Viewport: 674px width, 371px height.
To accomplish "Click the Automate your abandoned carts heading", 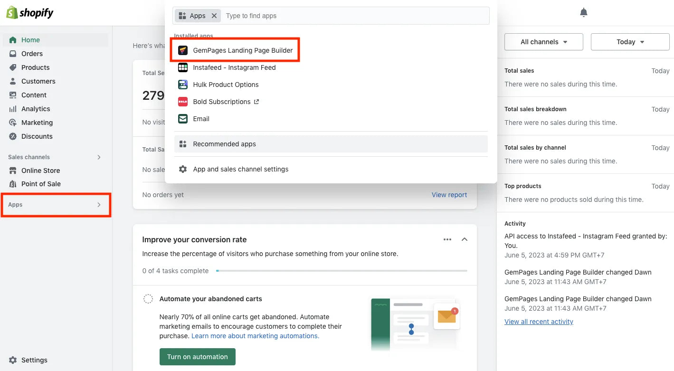I will [211, 299].
